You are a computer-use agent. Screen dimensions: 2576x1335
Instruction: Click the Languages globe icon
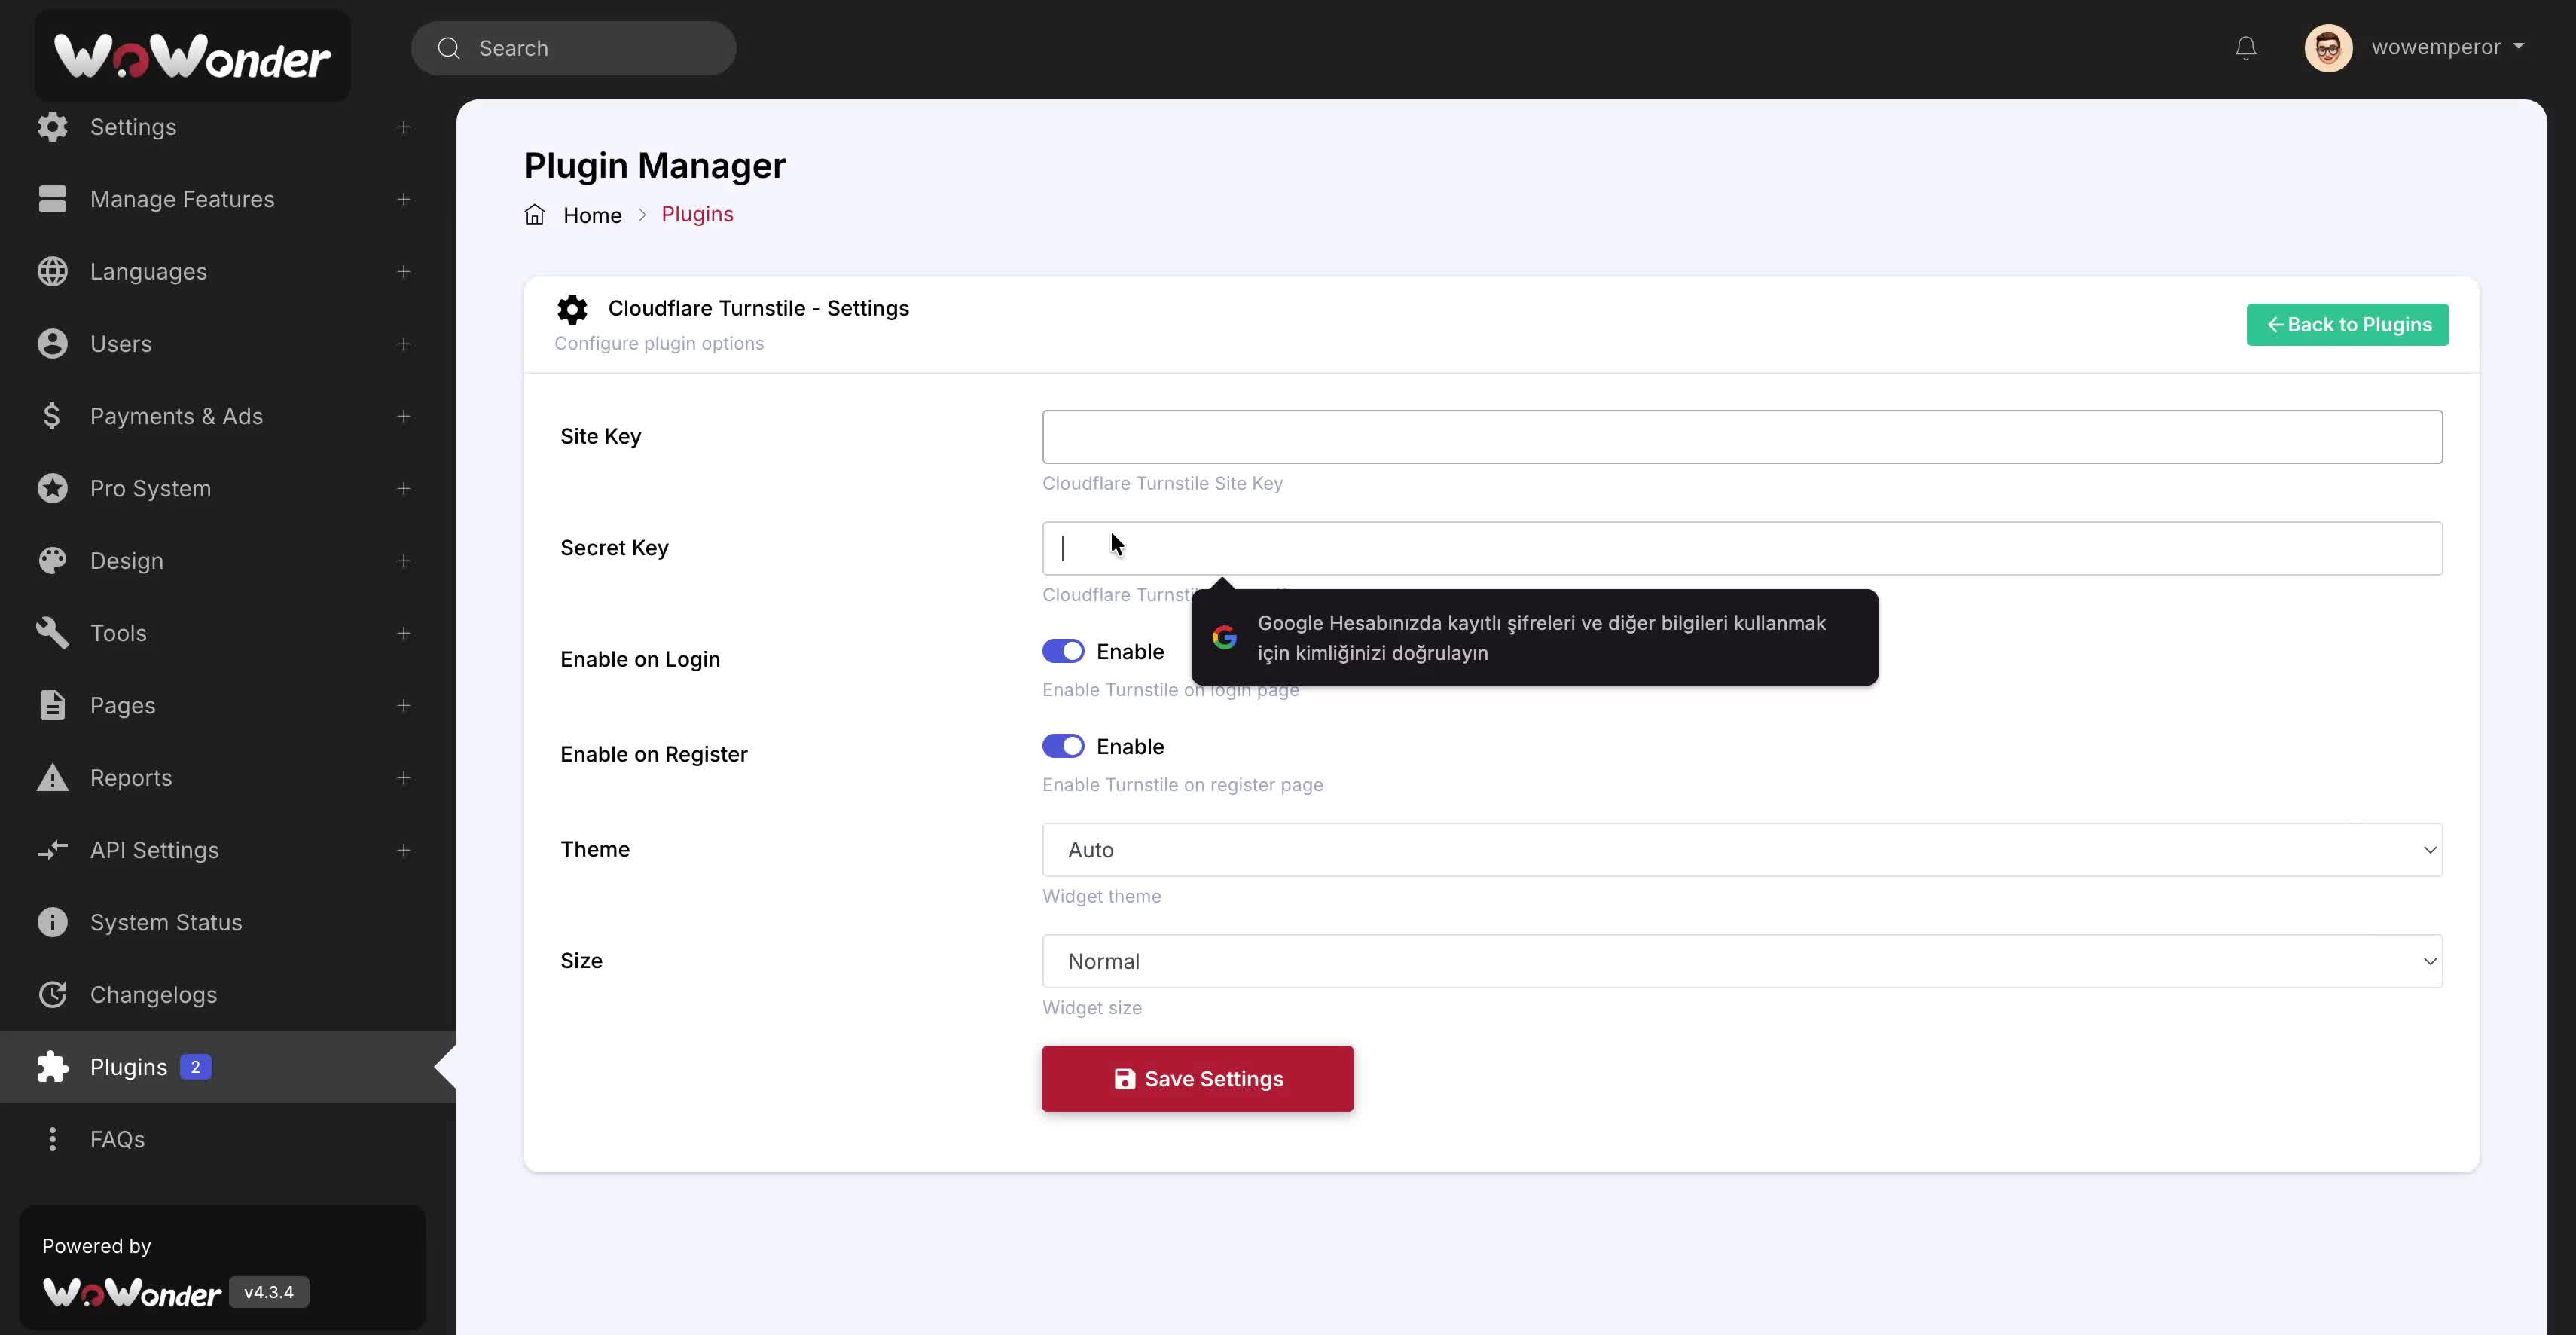pos(52,271)
